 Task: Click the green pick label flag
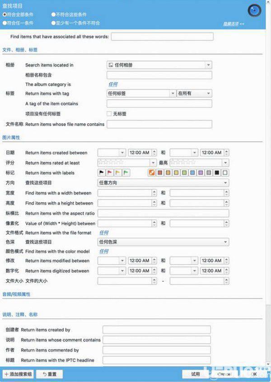point(126,173)
